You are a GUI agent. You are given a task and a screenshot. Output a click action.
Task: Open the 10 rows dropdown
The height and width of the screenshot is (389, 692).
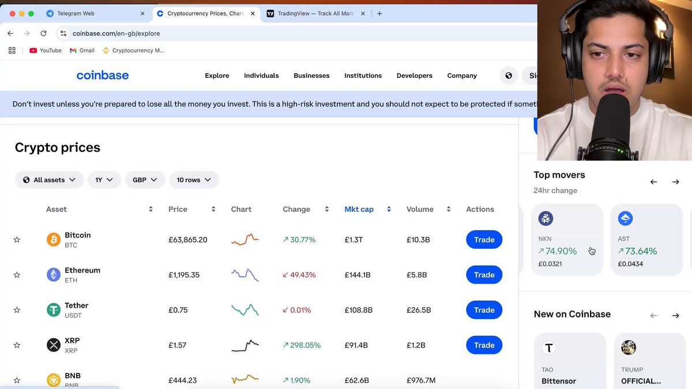pos(194,180)
